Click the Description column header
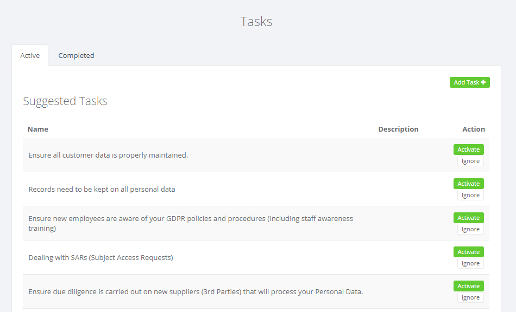Image resolution: width=516 pixels, height=312 pixels. (398, 129)
